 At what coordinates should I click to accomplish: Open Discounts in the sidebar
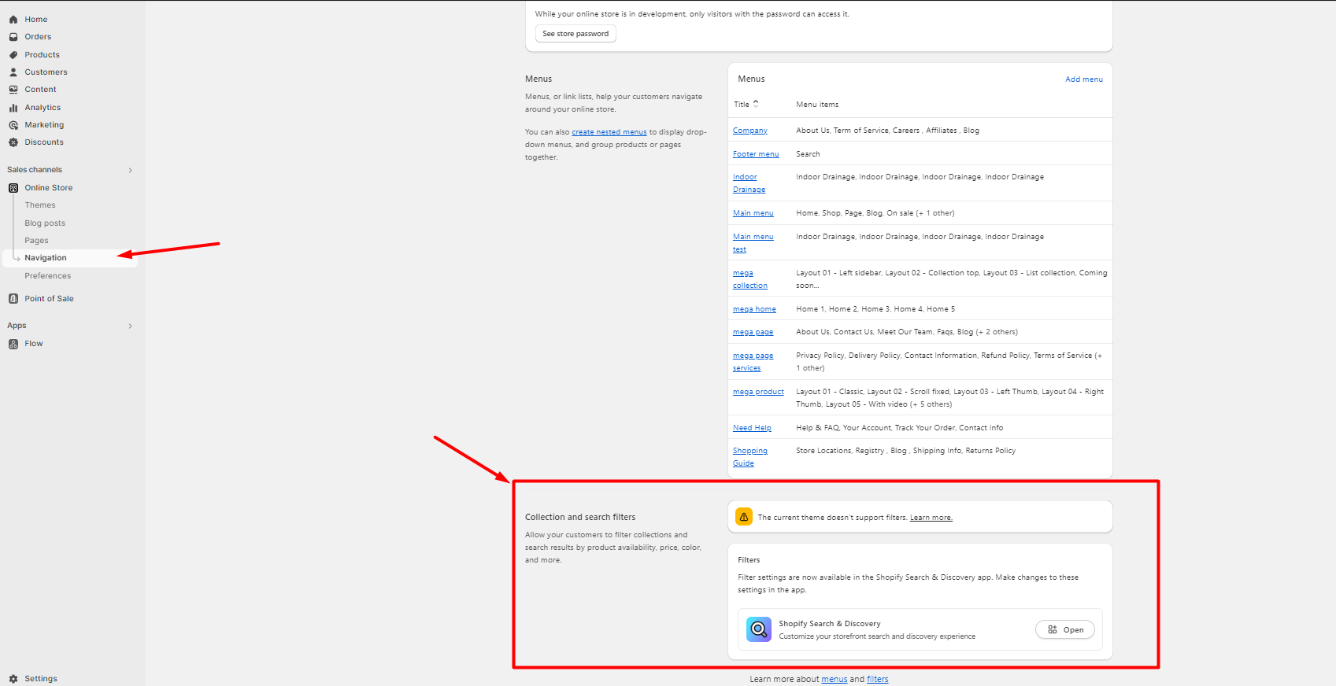tap(44, 142)
